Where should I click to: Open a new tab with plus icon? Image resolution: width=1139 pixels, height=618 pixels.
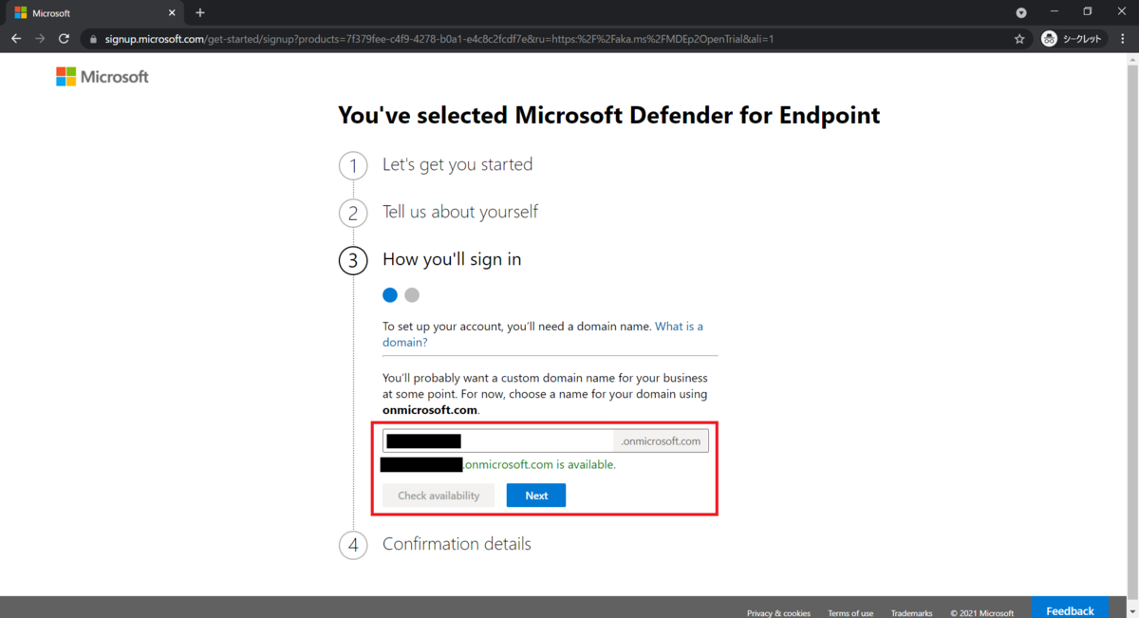click(200, 13)
